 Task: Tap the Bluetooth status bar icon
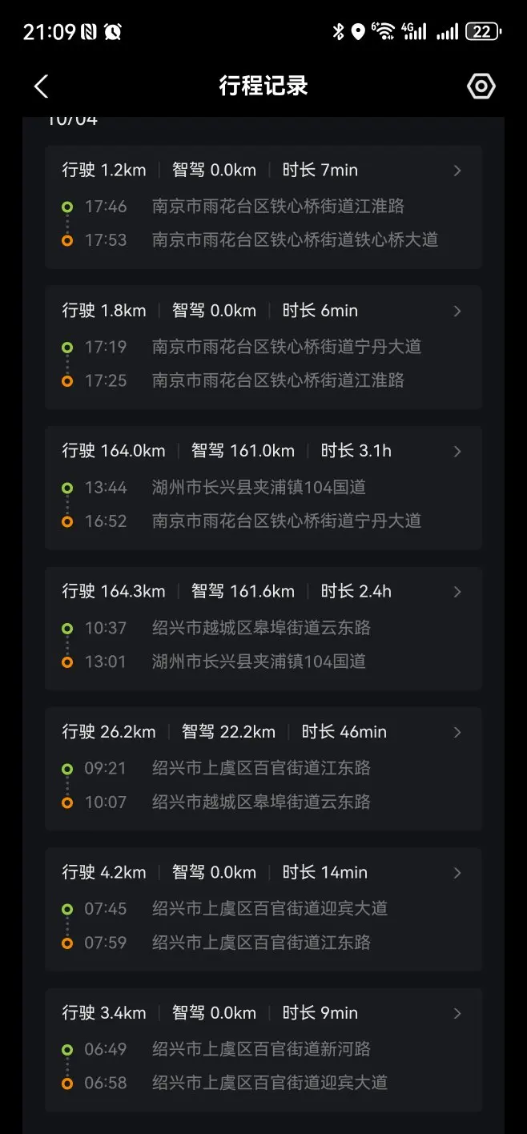[338, 32]
